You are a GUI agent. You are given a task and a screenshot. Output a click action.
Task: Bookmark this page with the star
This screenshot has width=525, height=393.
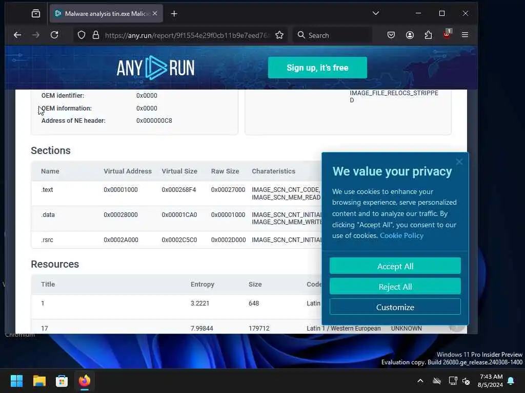(279, 35)
